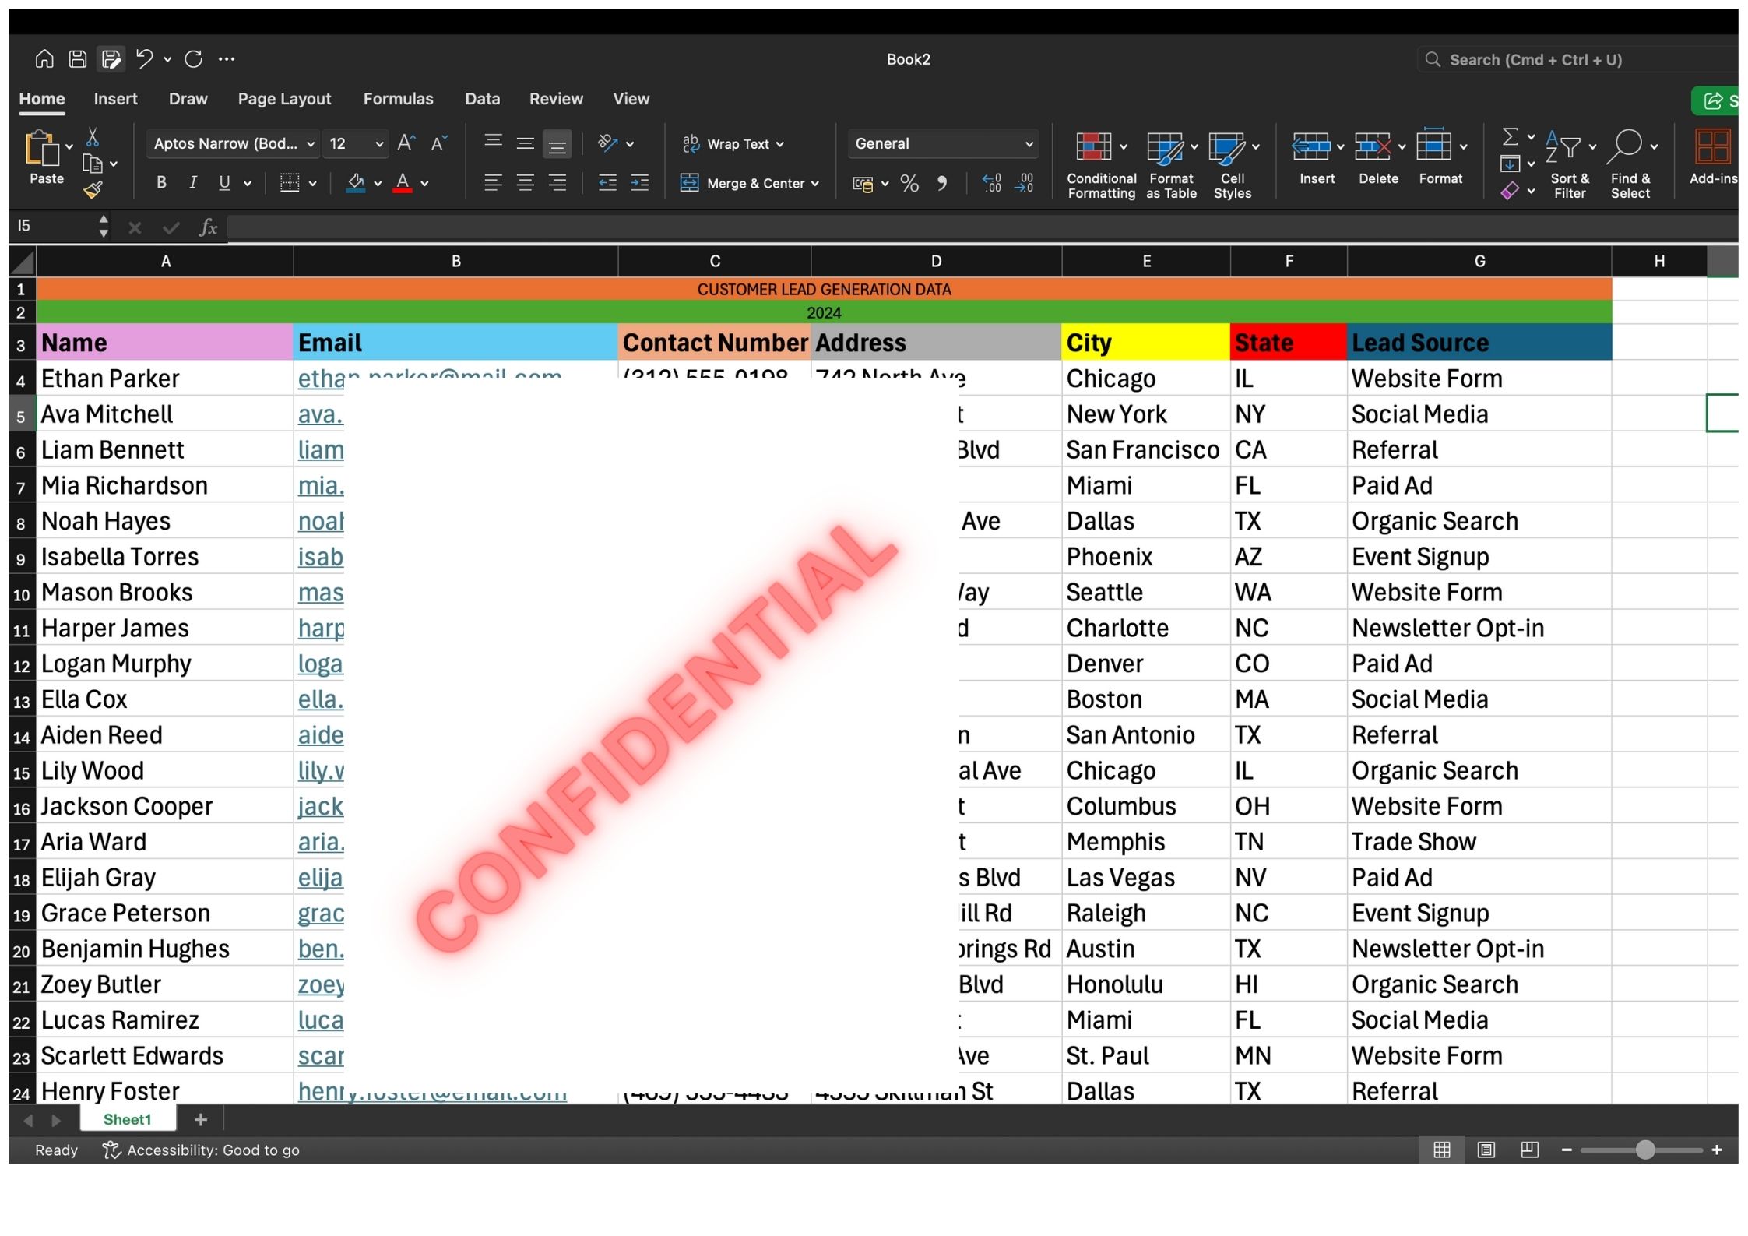Screen dimensions: 1748x1236
Task: Open the font name dropdown
Action: (x=311, y=144)
